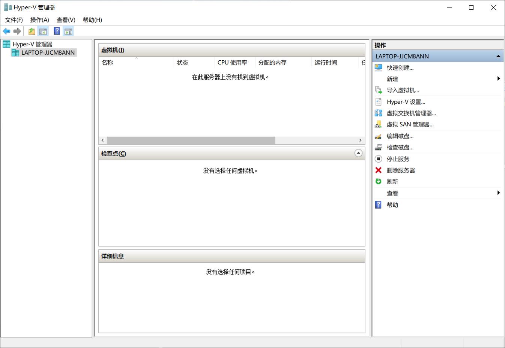Viewport: 505px width, 348px height.
Task: Click the Hyper-V 管理器 tree root icon
Action: point(6,44)
